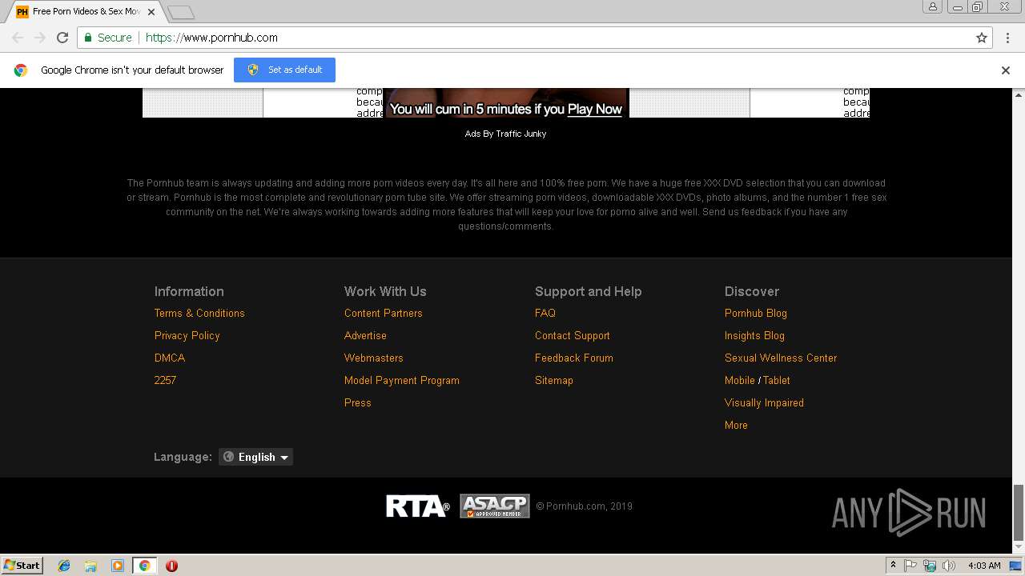Open the DMCA link
This screenshot has height=576, width=1025.
(170, 358)
